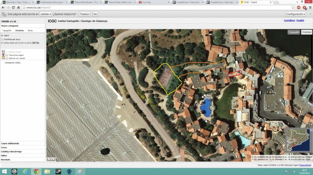Open Internet Explorer from the taskbar
Viewport: 313px width, 175px height.
pos(25,171)
